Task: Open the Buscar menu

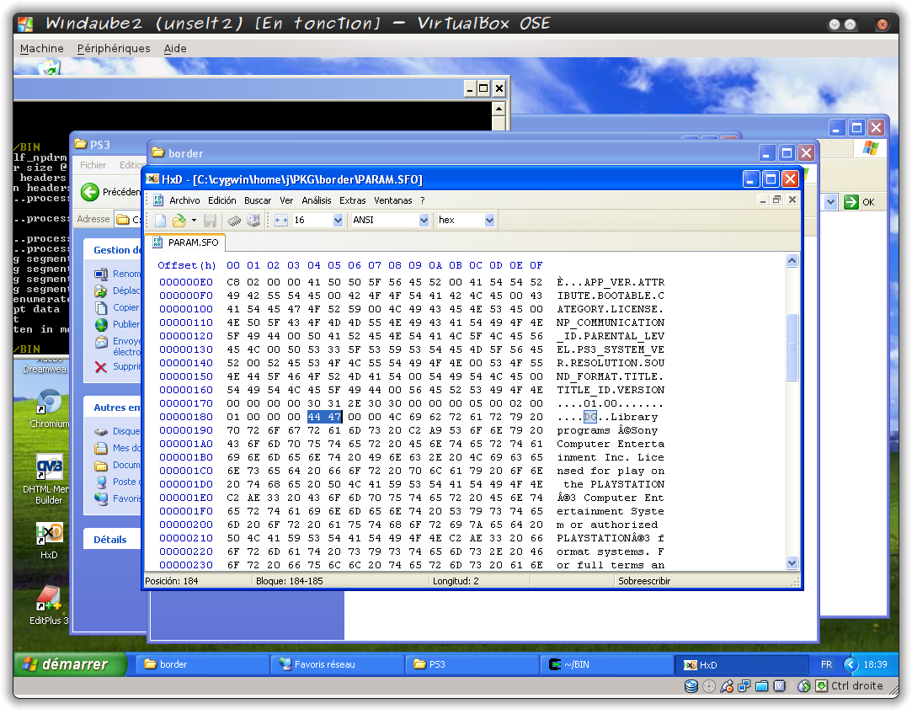Action: pos(258,200)
